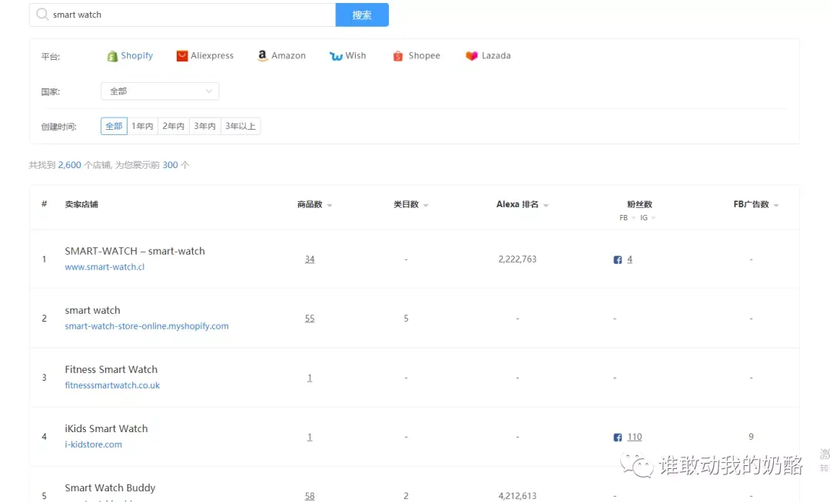The image size is (830, 502).
Task: Click the 粉丝数 column header
Action: pyautogui.click(x=639, y=204)
